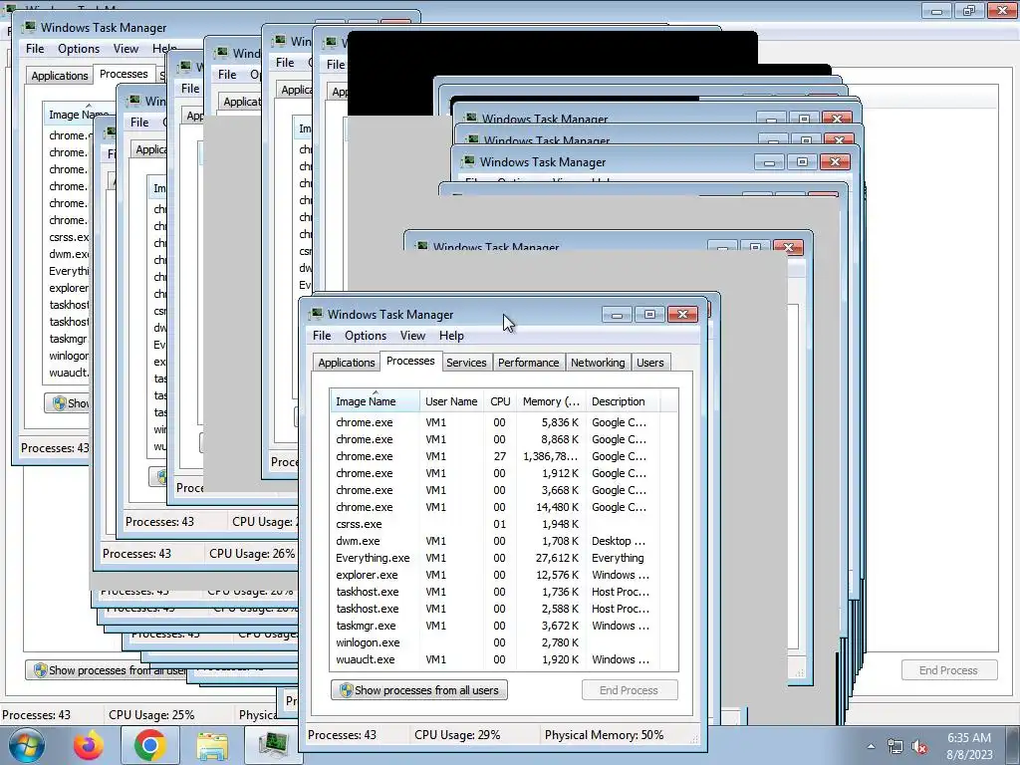Restore down the maximized back Task Manager
This screenshot has height=765, width=1020.
point(969,10)
